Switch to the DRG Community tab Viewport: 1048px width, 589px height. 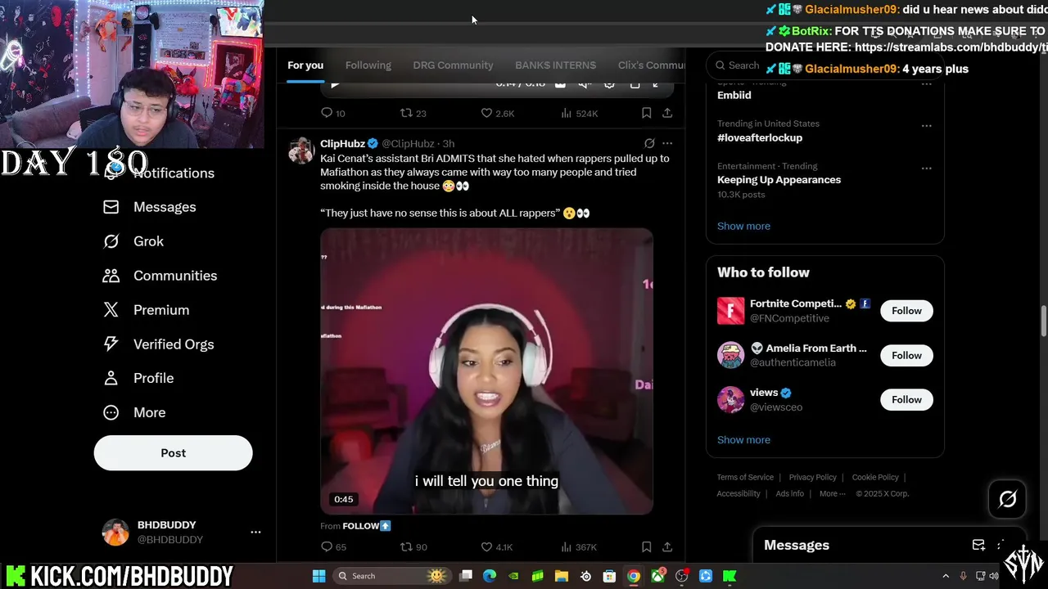[453, 65]
